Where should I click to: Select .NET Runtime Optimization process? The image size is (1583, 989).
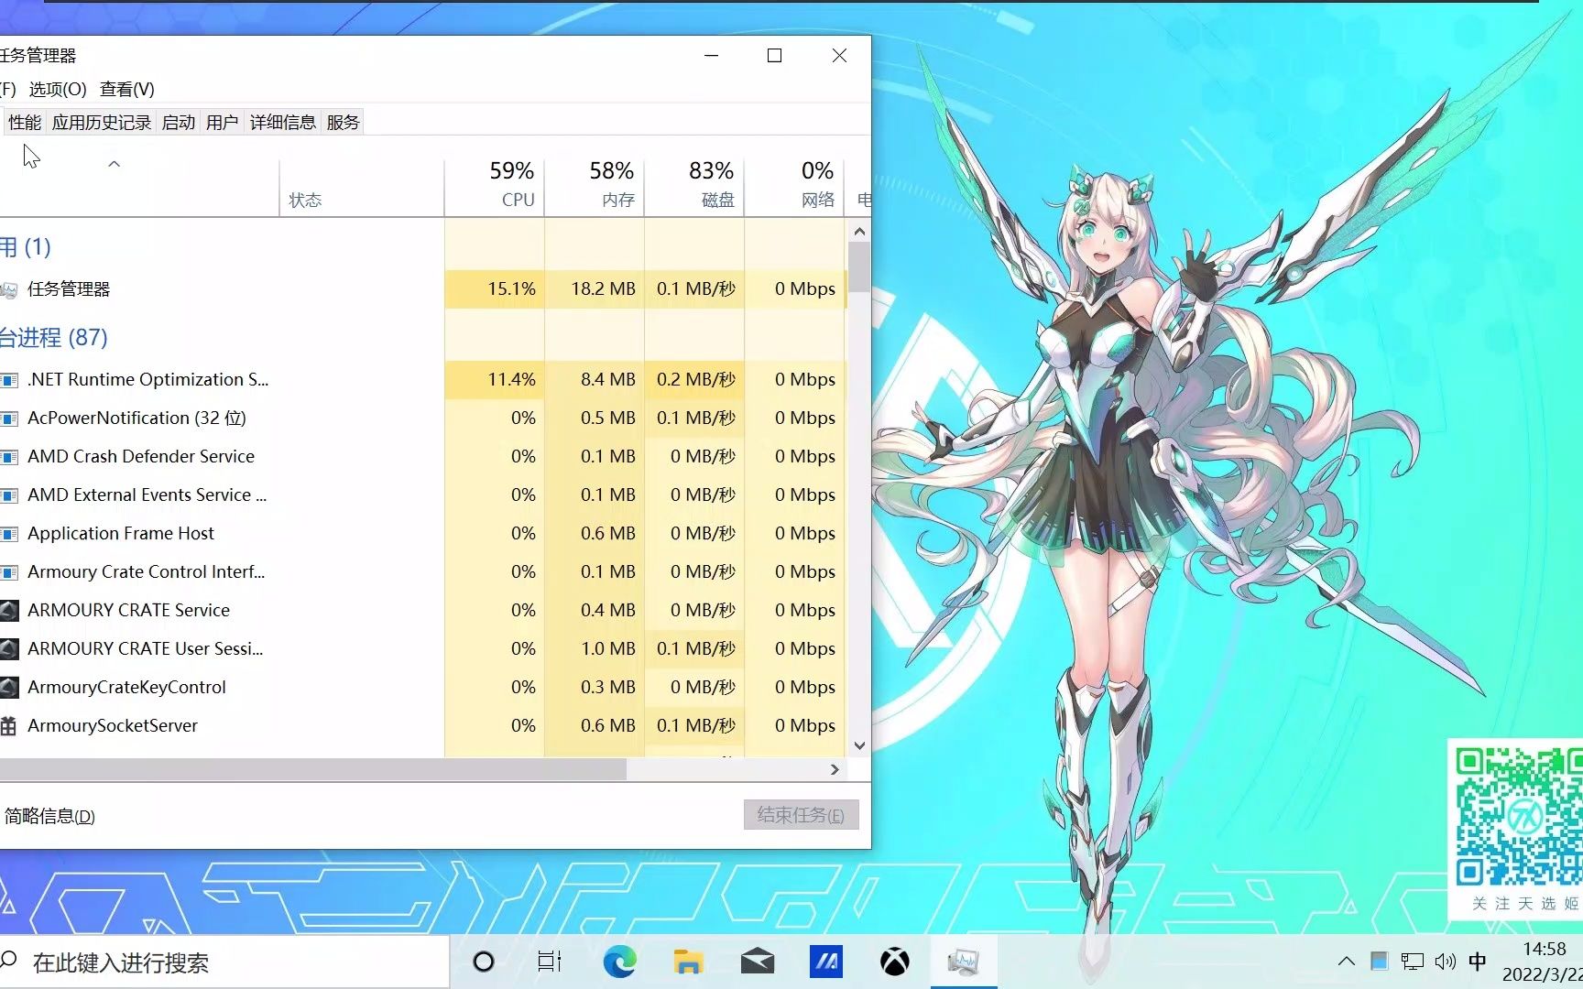coord(421,379)
